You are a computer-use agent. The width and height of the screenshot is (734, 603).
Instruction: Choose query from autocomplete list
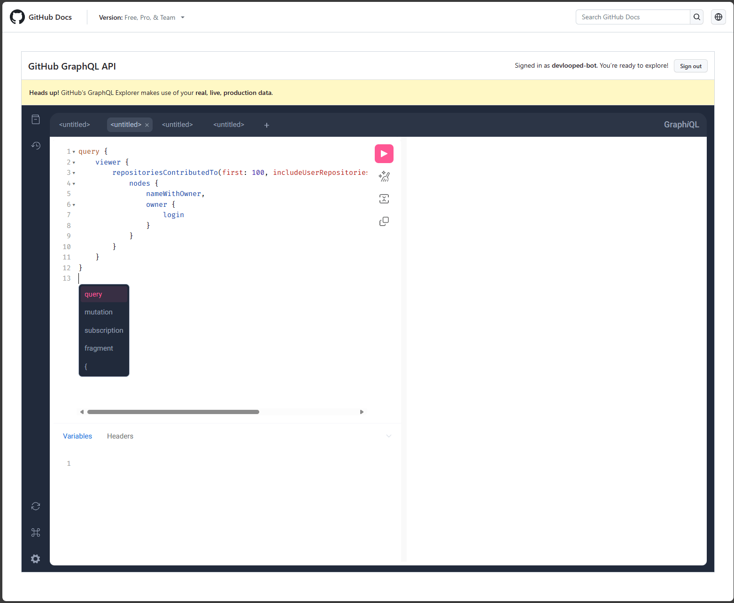click(104, 294)
